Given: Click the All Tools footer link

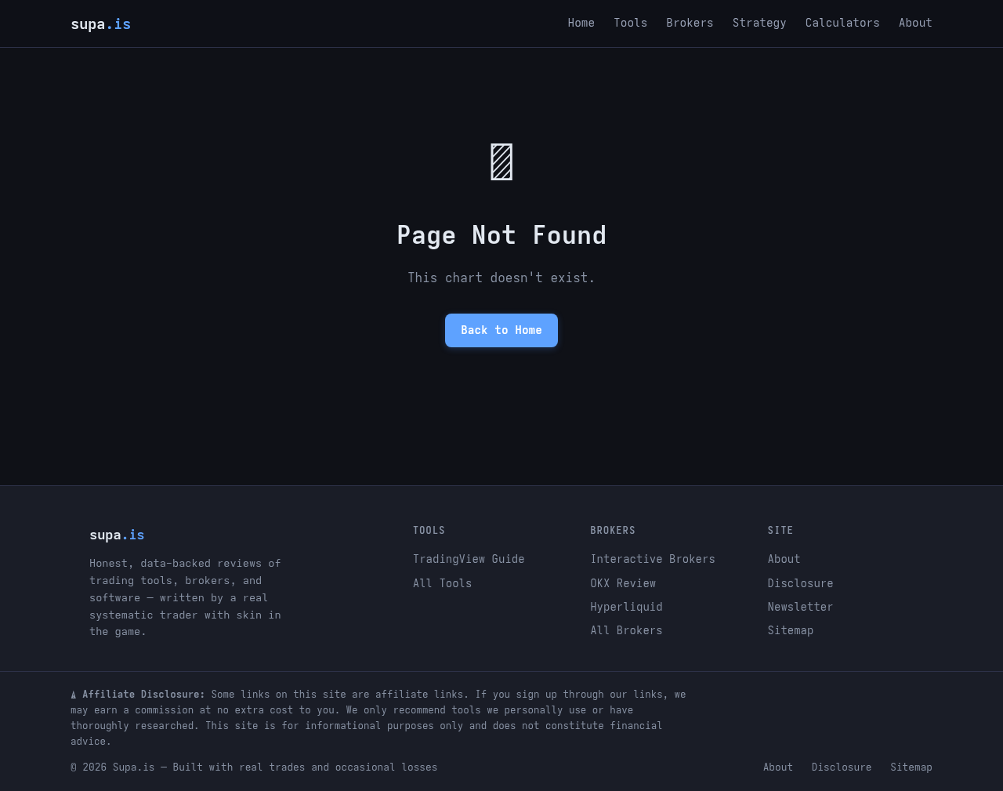Looking at the screenshot, I should [x=442, y=582].
